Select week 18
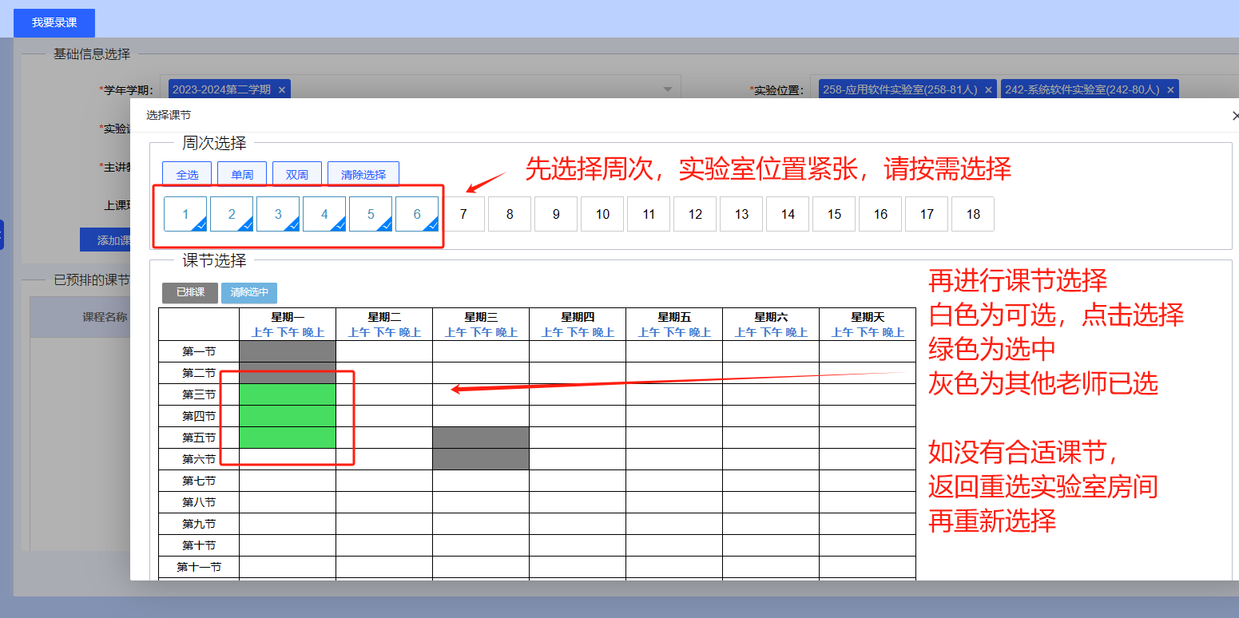1239x618 pixels. (x=973, y=214)
